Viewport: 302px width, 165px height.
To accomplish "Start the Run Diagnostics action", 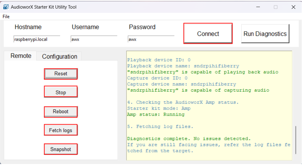I will (x=265, y=34).
